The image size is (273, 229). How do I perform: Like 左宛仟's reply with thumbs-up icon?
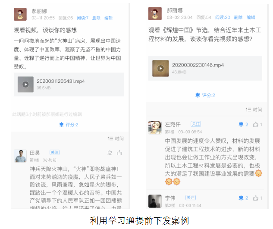(256, 124)
